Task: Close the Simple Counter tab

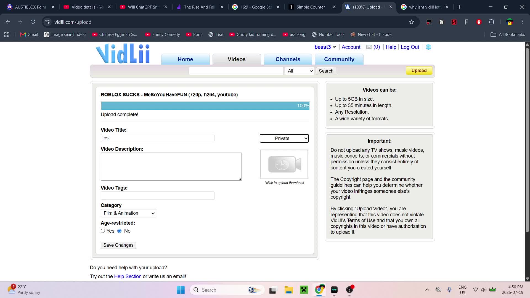Action: click(x=334, y=7)
